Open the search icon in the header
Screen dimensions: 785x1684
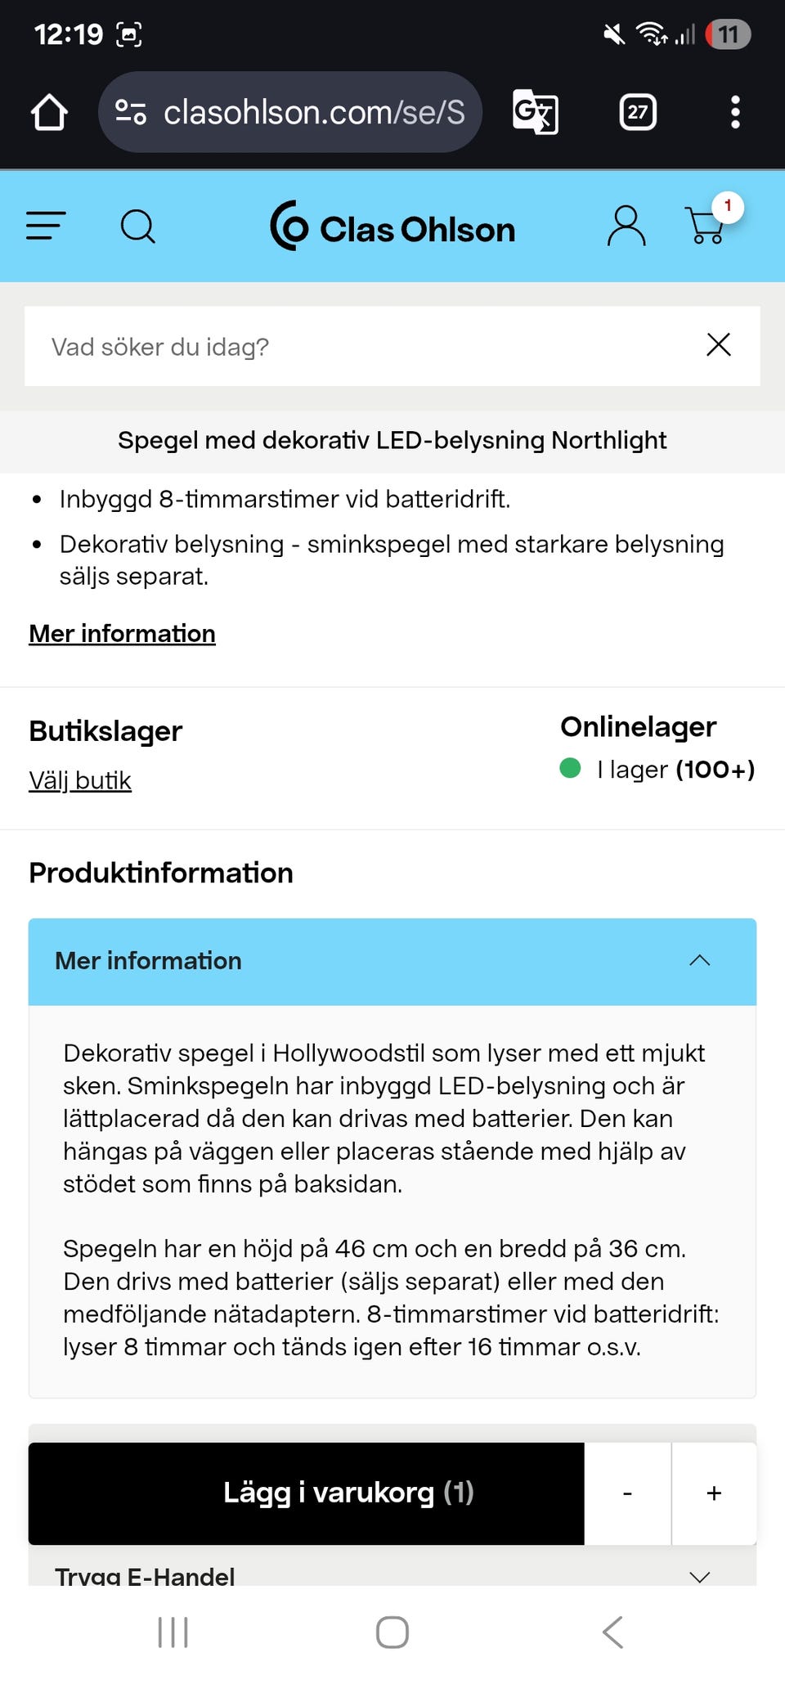point(138,227)
